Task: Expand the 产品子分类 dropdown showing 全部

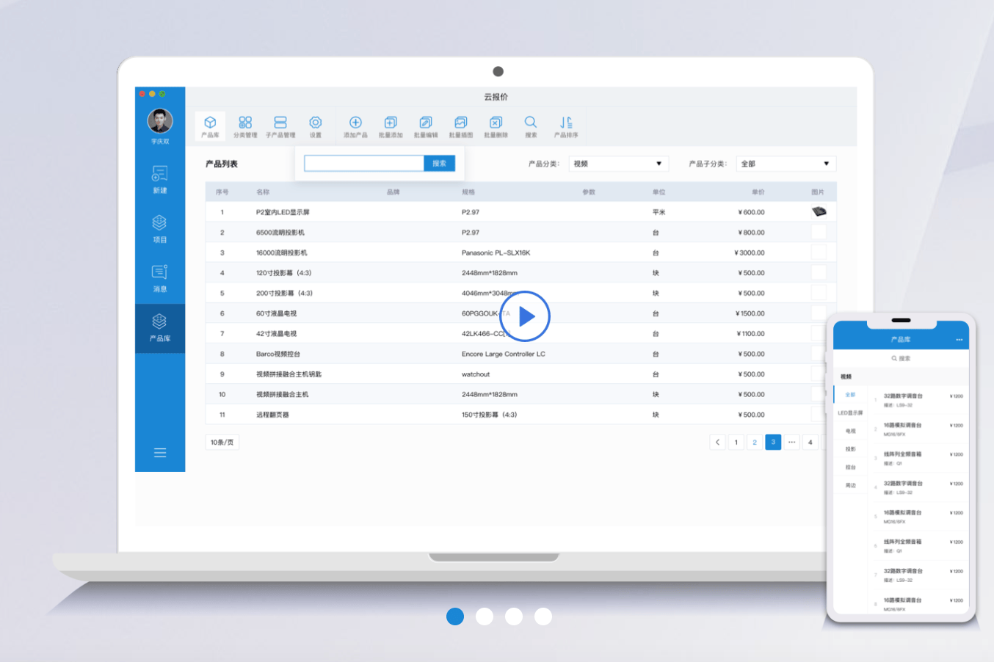Action: coord(786,164)
